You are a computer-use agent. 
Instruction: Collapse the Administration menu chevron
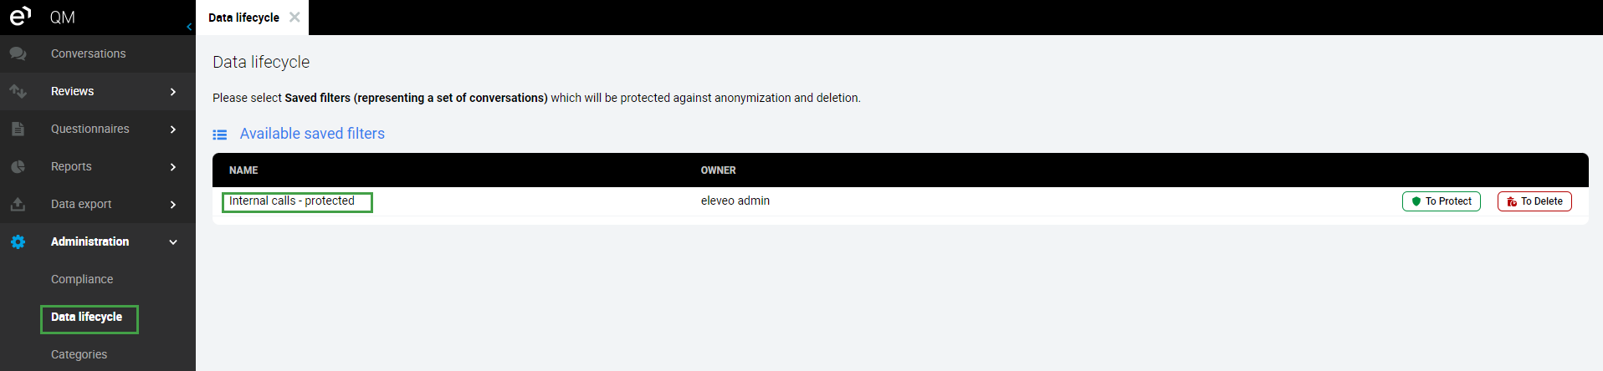click(173, 241)
